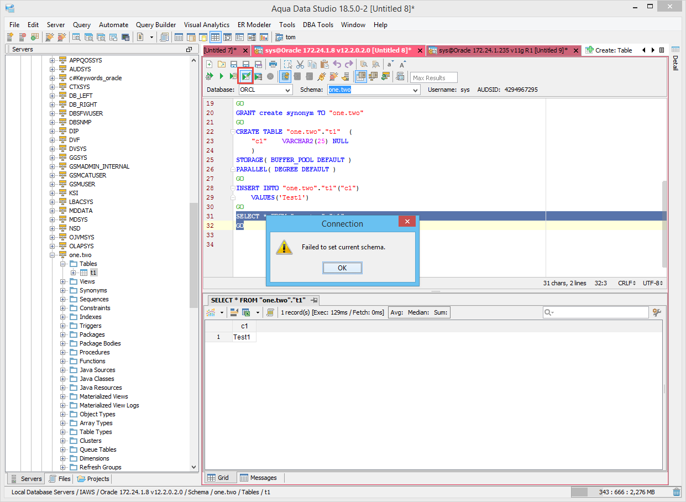
Task: Click the restore icon on Servers panel header
Action: pos(189,49)
